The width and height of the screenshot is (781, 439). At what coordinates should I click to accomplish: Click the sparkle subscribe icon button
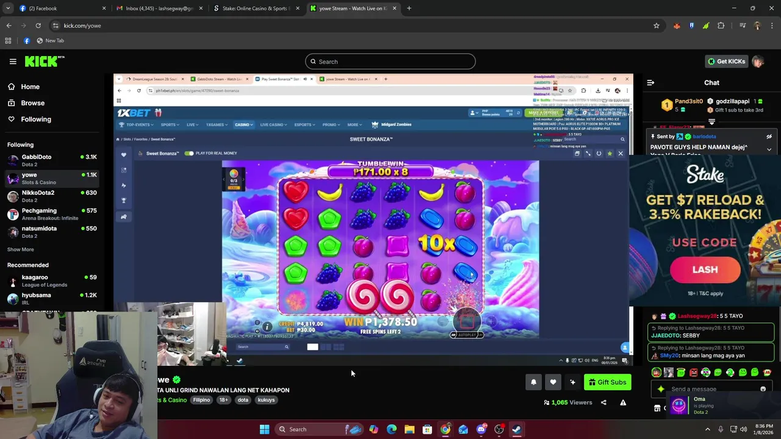click(572, 382)
